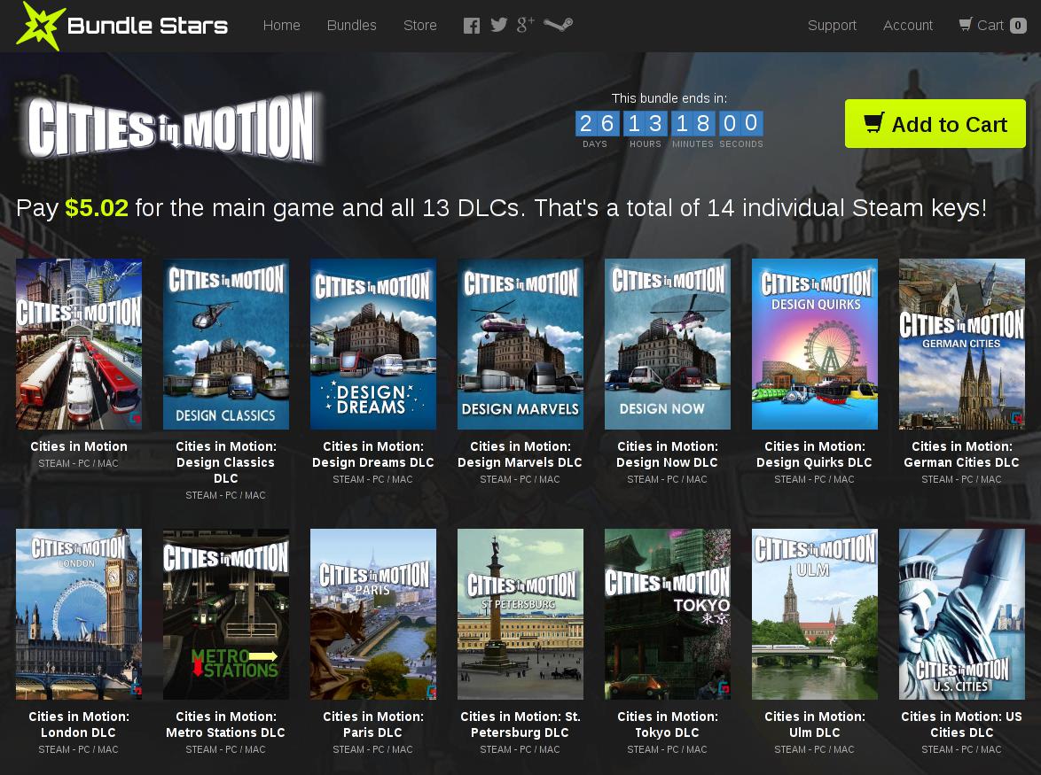Viewport: 1041px width, 775px height.
Task: Click 'Cities in Motion: Paris DLC' title
Action: coord(373,724)
